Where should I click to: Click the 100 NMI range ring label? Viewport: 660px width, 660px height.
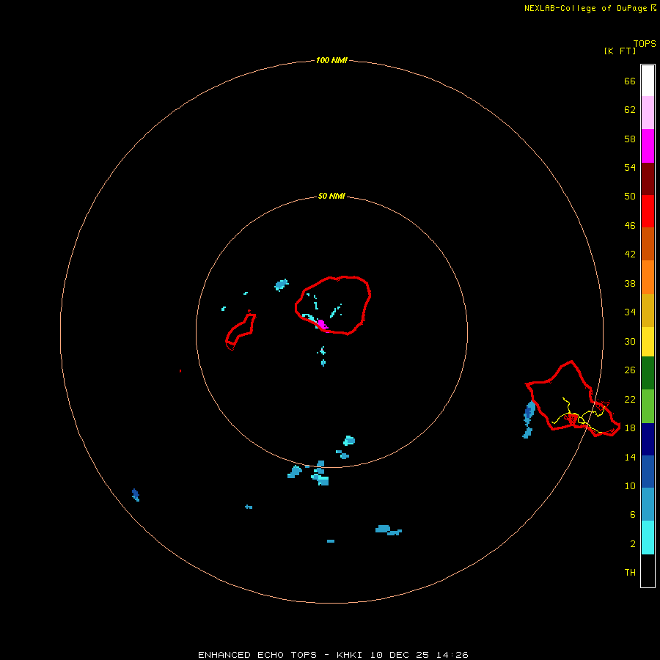pyautogui.click(x=331, y=60)
